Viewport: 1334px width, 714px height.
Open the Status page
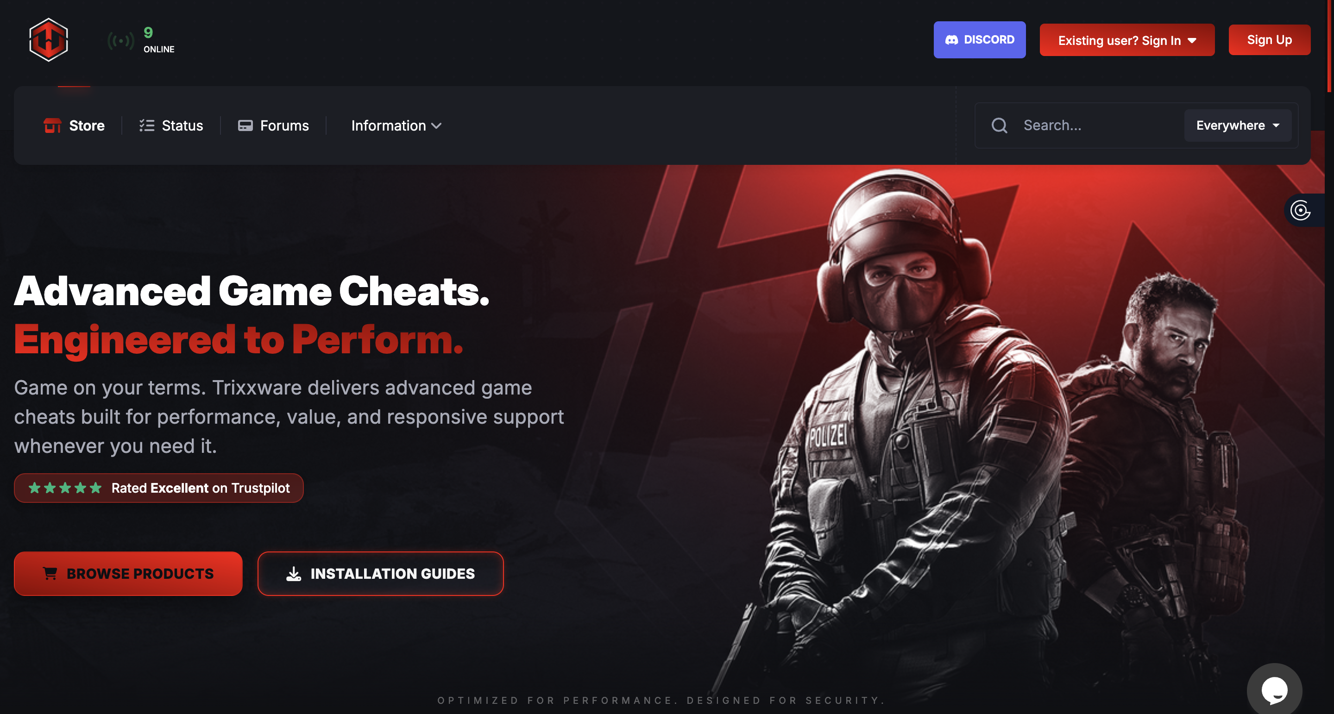(x=171, y=125)
